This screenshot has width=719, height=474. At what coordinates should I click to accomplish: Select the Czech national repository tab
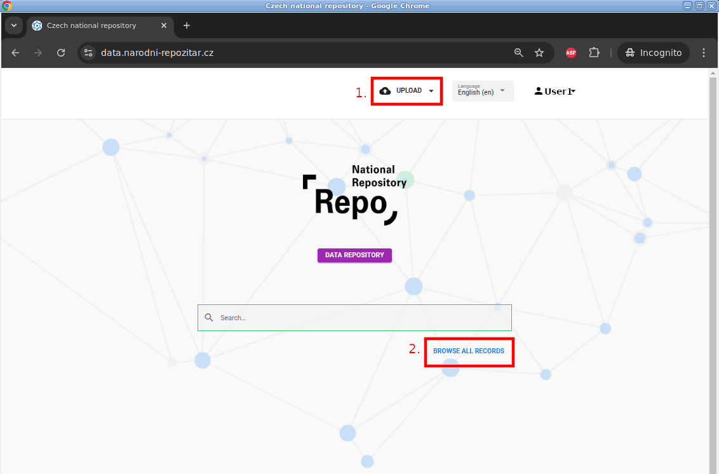(91, 25)
